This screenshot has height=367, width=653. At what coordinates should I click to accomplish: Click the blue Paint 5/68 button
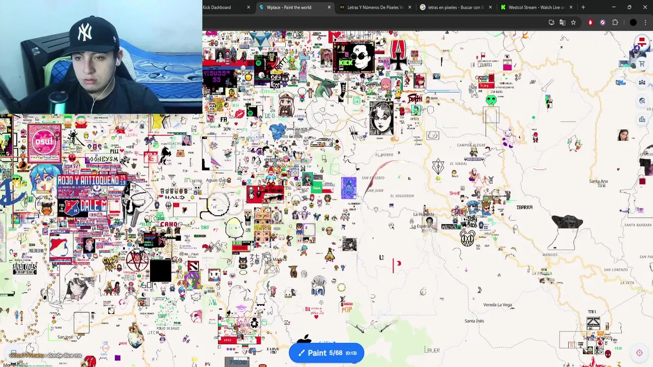[x=326, y=353]
